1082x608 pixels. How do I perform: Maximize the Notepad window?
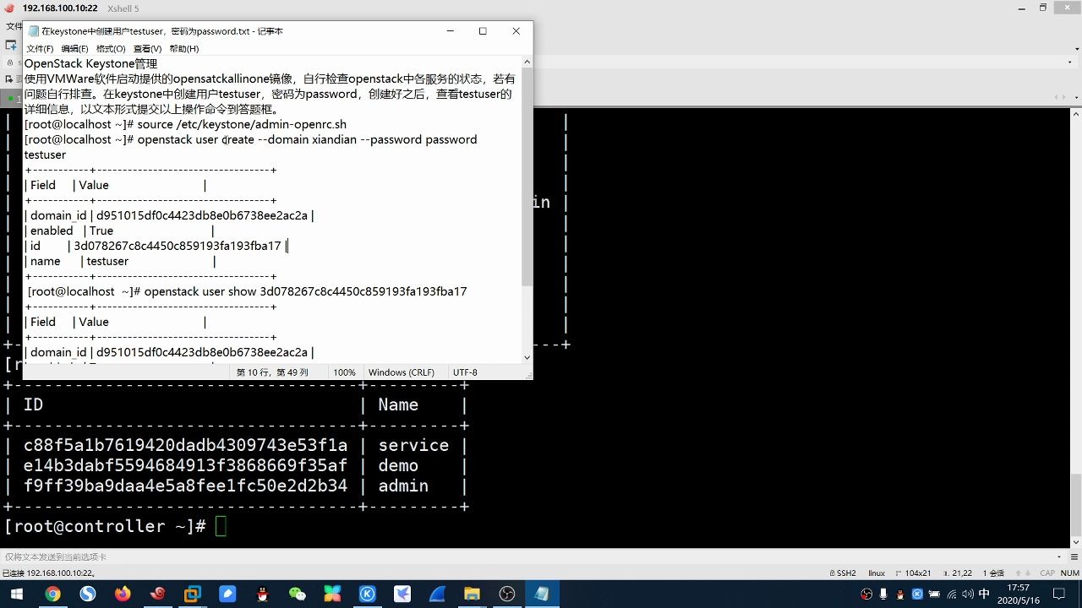[483, 31]
